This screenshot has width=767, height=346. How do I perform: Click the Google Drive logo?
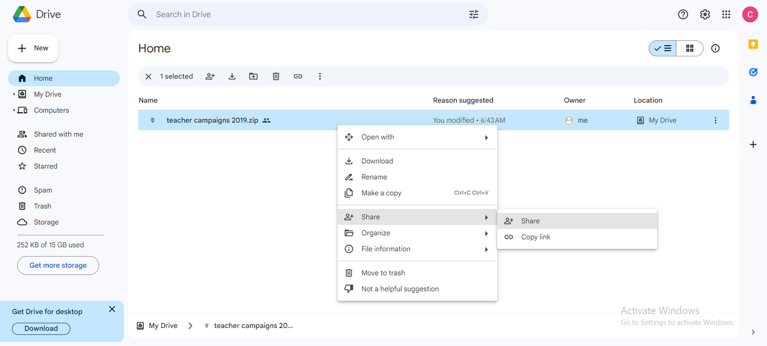(x=37, y=14)
